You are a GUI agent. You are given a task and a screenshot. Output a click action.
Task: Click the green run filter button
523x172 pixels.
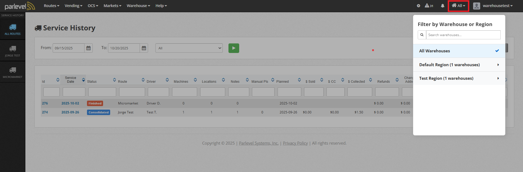(233, 48)
